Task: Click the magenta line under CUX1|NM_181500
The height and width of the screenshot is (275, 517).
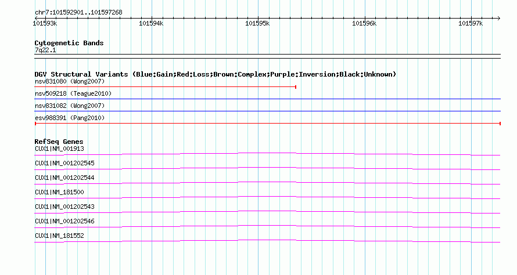Action: coord(267,197)
